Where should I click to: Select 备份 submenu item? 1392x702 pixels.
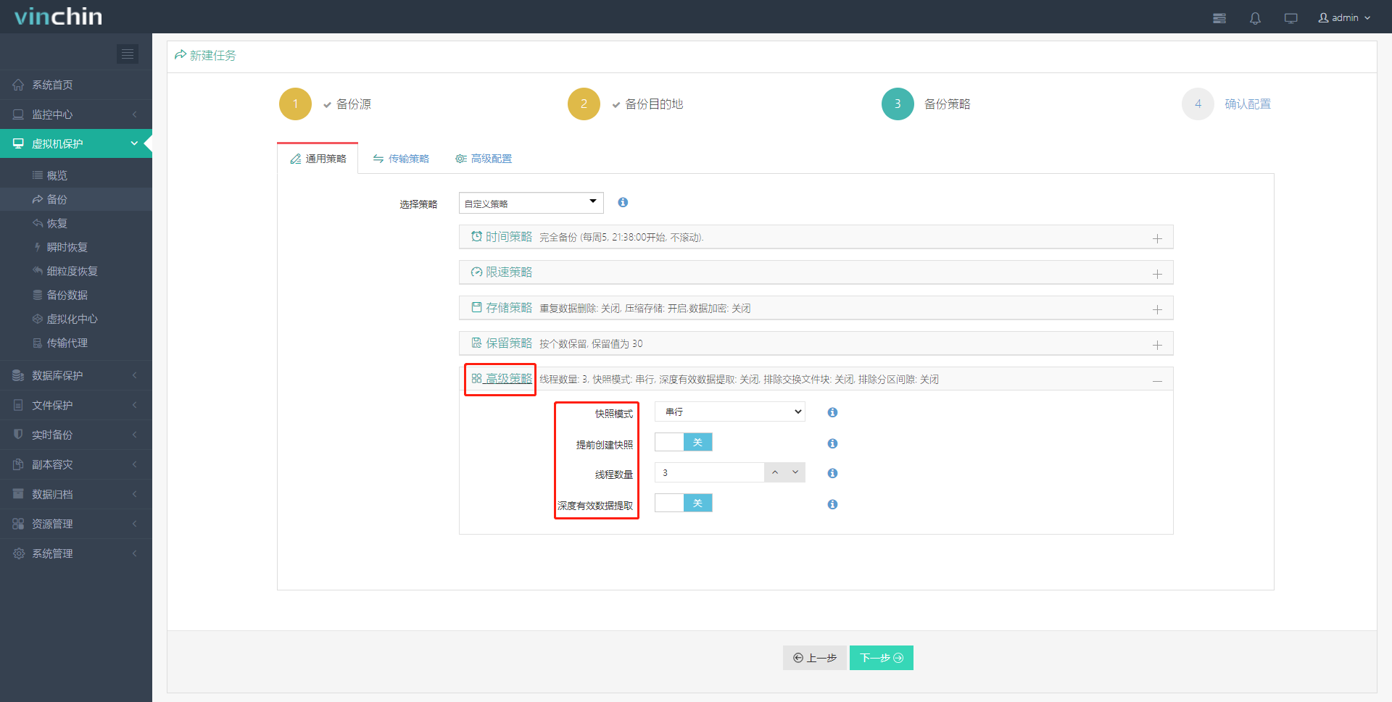(76, 199)
